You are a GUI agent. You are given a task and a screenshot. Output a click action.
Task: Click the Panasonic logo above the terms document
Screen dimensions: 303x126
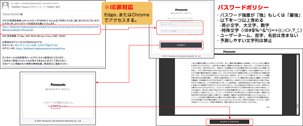point(229,52)
